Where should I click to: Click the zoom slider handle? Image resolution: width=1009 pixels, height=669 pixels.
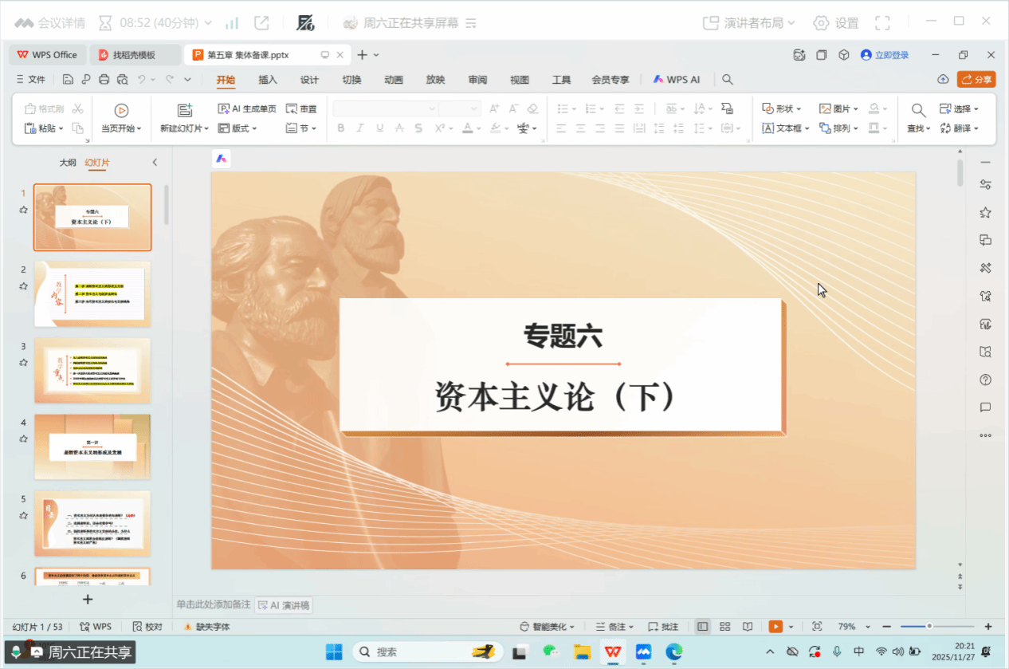tap(929, 627)
